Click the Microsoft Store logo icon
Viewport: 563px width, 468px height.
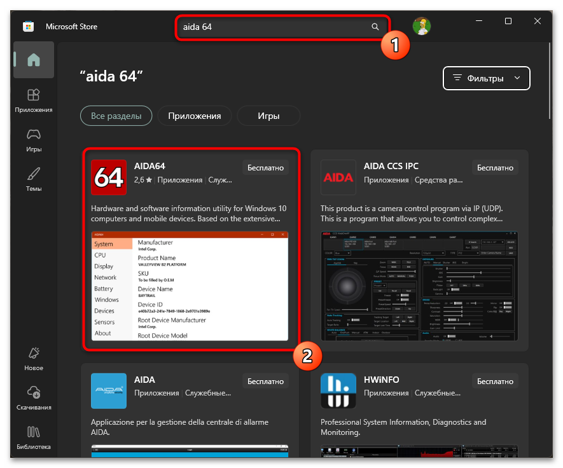29,27
